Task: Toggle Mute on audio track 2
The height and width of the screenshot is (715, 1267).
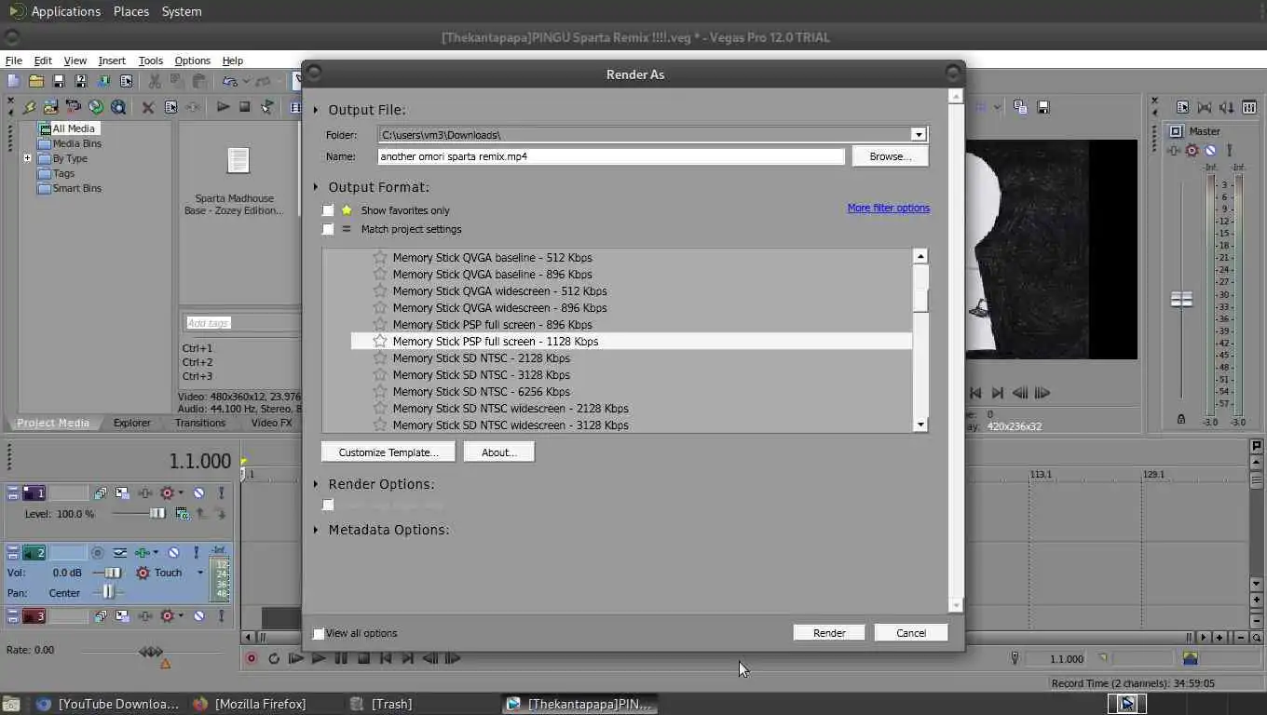Action: 173,553
